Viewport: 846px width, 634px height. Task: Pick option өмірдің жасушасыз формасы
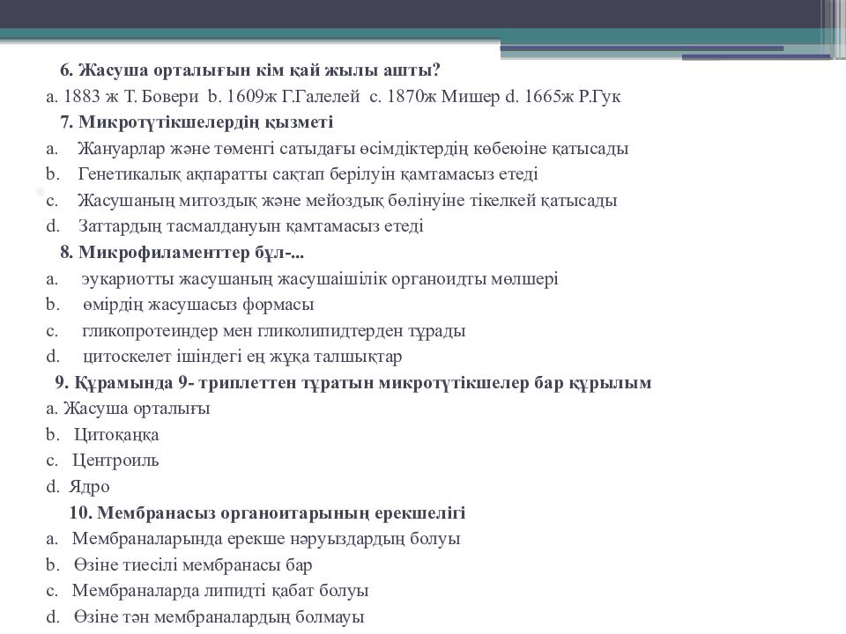click(180, 305)
